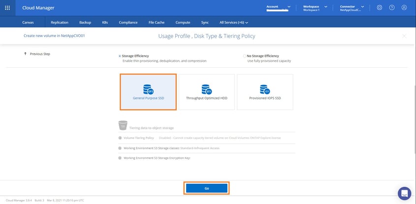Open the chat support bubble icon
416x204 pixels.
pos(404,193)
